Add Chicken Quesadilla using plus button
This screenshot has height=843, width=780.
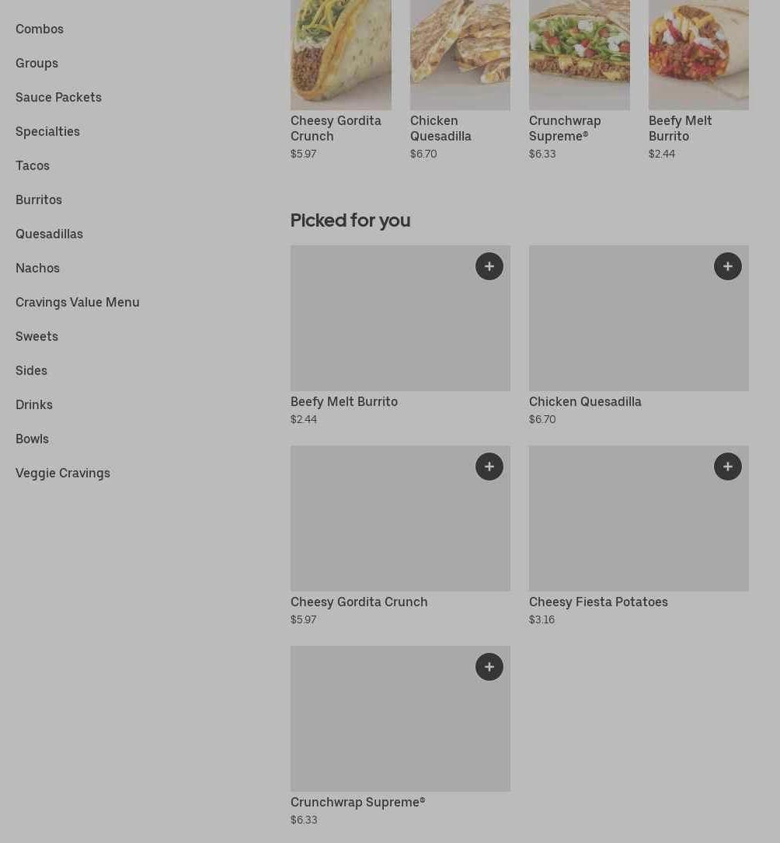[x=727, y=266]
